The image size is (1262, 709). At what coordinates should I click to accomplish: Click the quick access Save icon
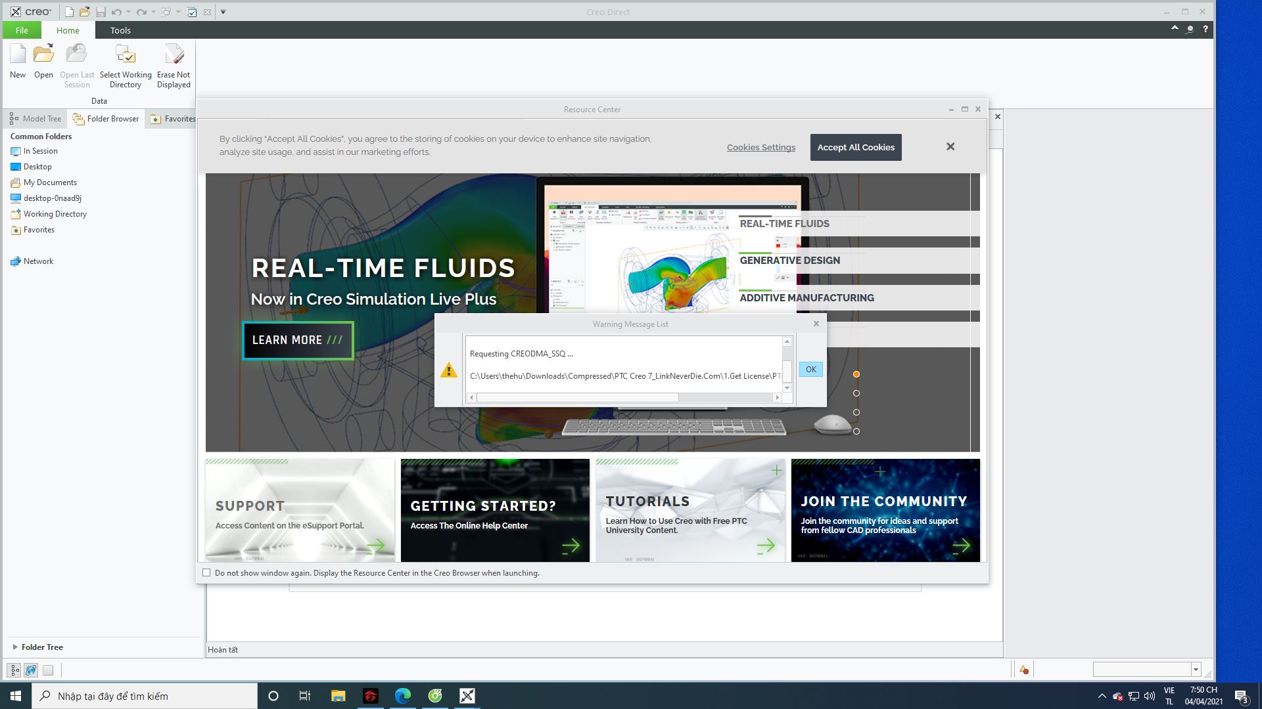pos(101,12)
